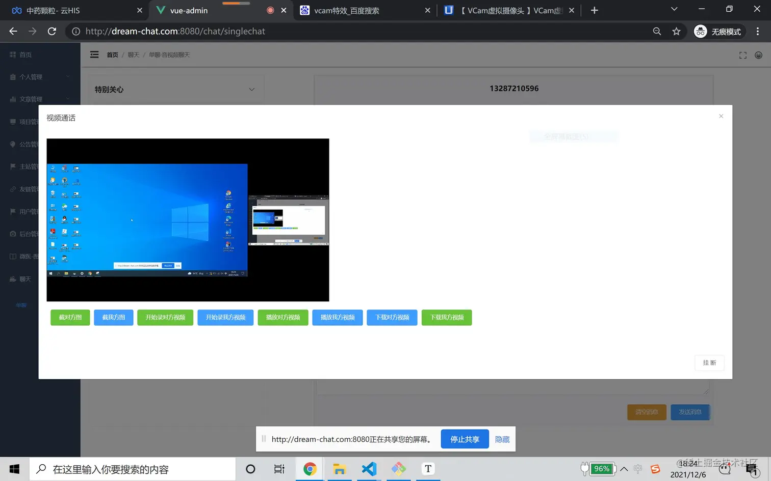Screen dimensions: 771x481
Task: Select the vue-admin browser tab
Action: pyautogui.click(x=221, y=10)
